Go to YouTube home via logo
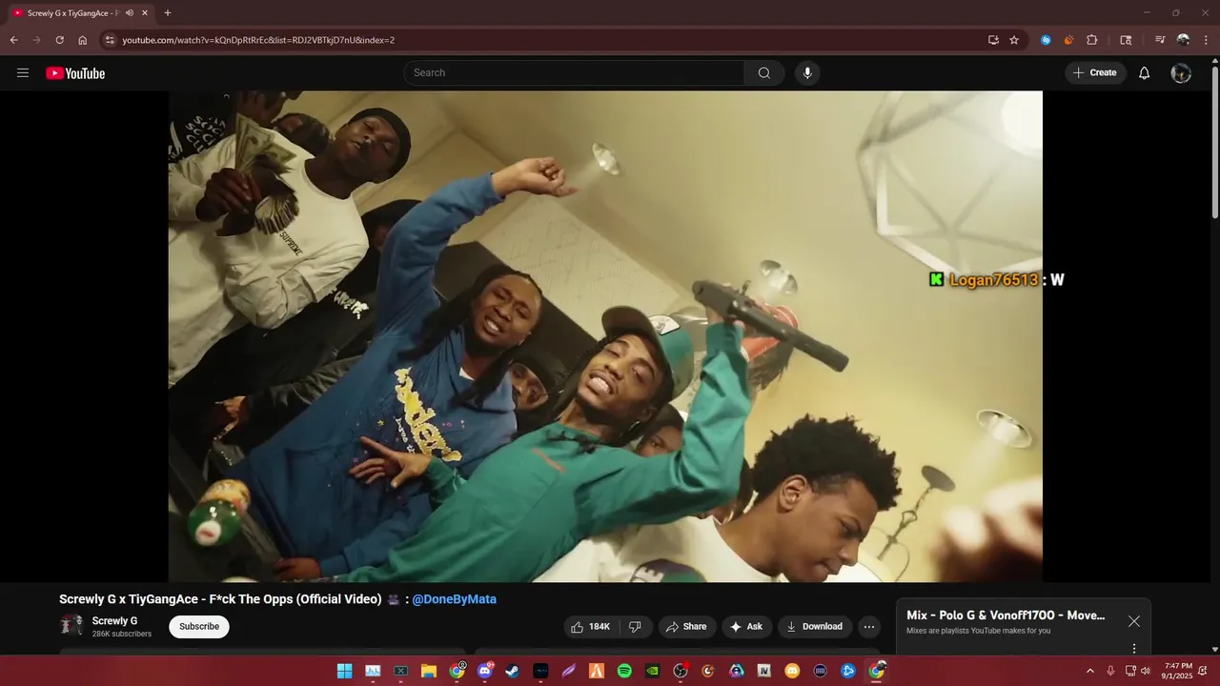1220x686 pixels. pos(75,73)
